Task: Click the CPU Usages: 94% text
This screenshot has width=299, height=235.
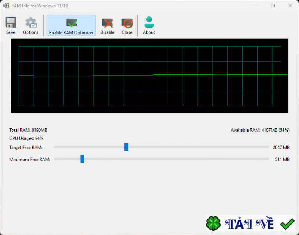Action: [26, 138]
